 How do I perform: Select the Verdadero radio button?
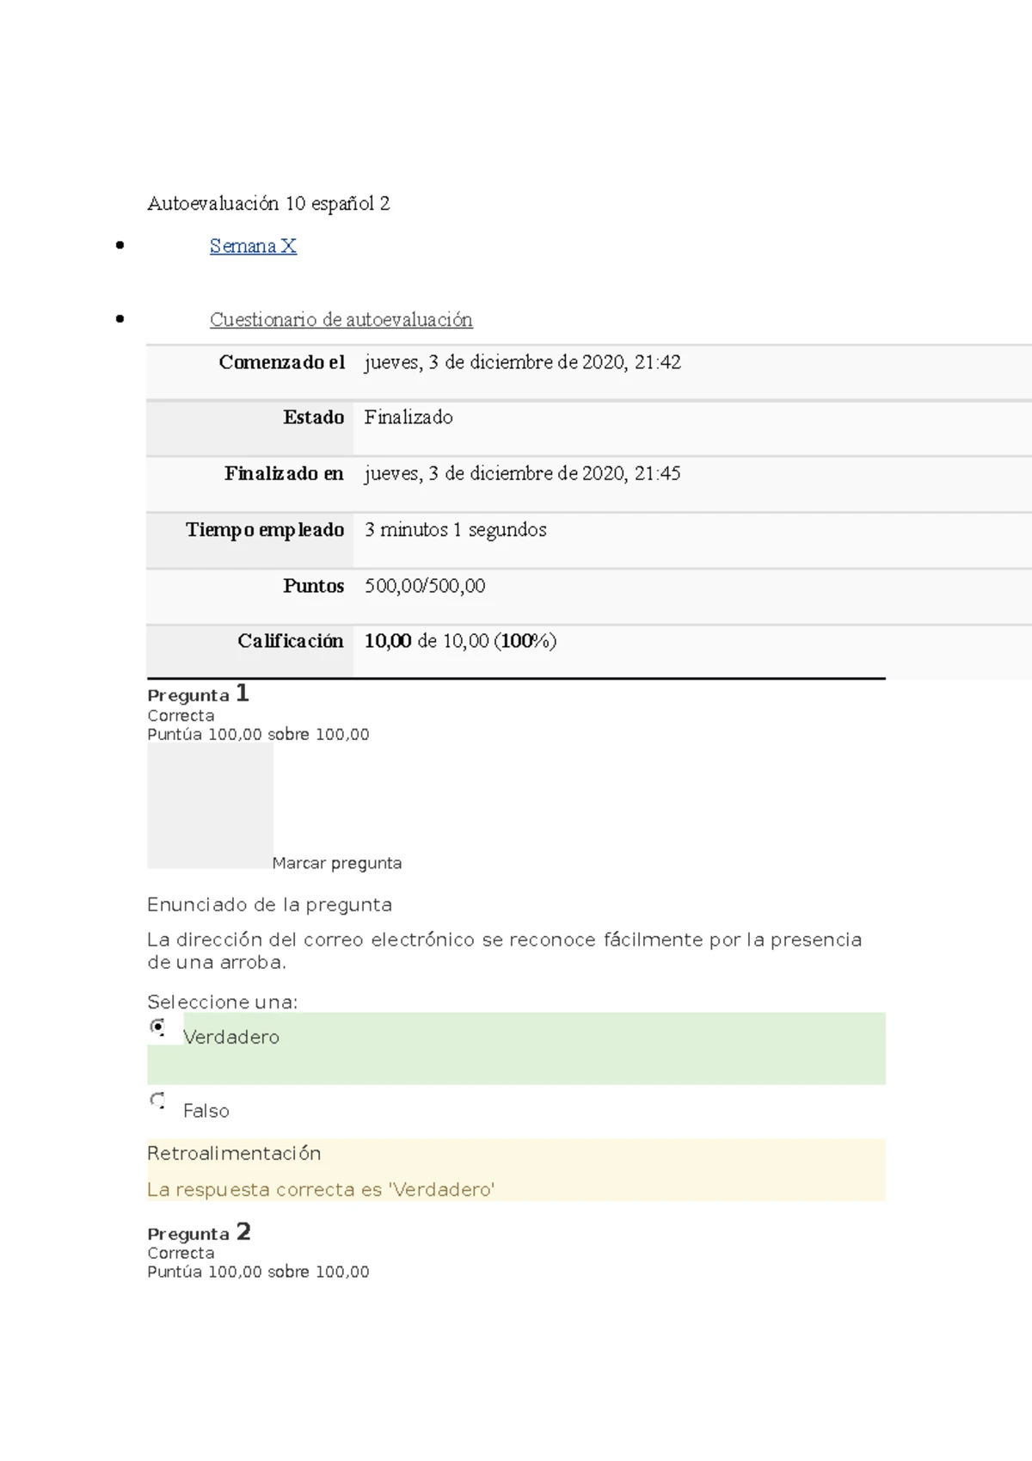(157, 1026)
